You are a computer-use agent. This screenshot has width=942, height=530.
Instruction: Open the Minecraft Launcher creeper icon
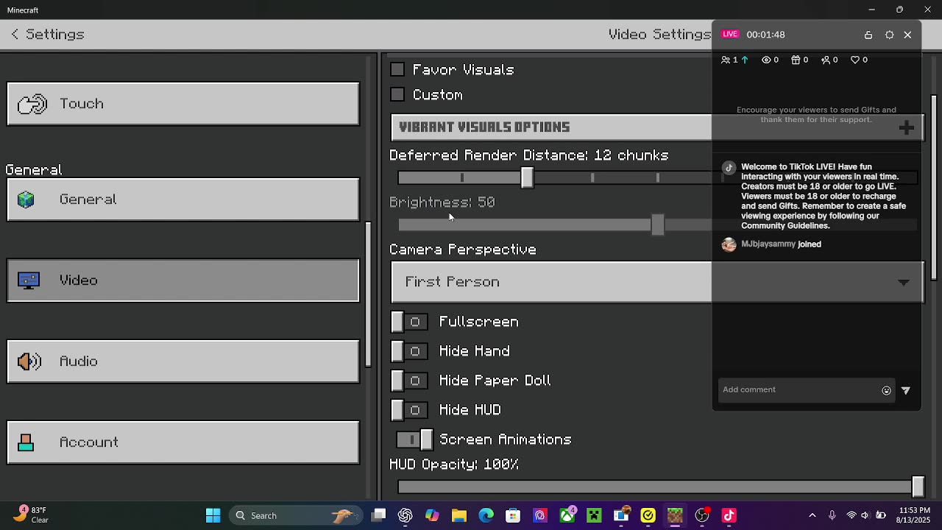coord(594,515)
